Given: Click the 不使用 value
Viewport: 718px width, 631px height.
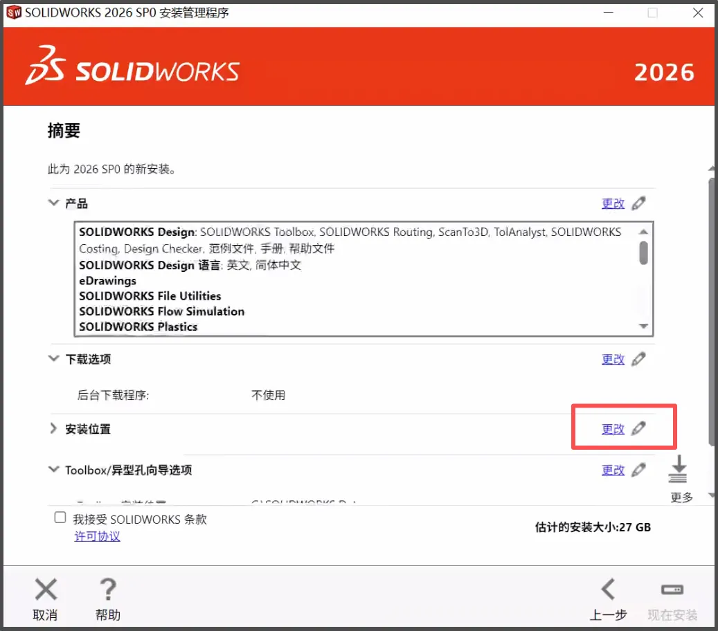Looking at the screenshot, I should [269, 395].
